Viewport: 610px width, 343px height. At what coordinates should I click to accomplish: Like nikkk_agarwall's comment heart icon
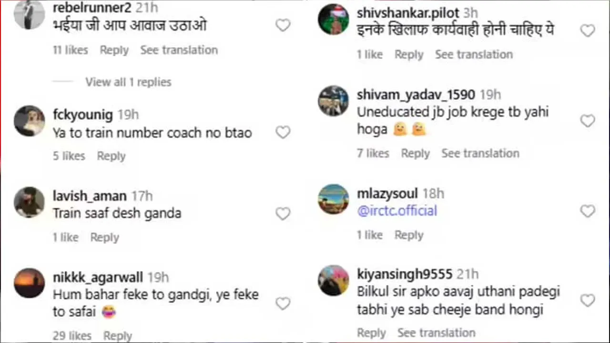(283, 303)
